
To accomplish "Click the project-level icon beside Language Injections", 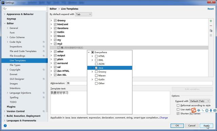I will click(x=44, y=93).
